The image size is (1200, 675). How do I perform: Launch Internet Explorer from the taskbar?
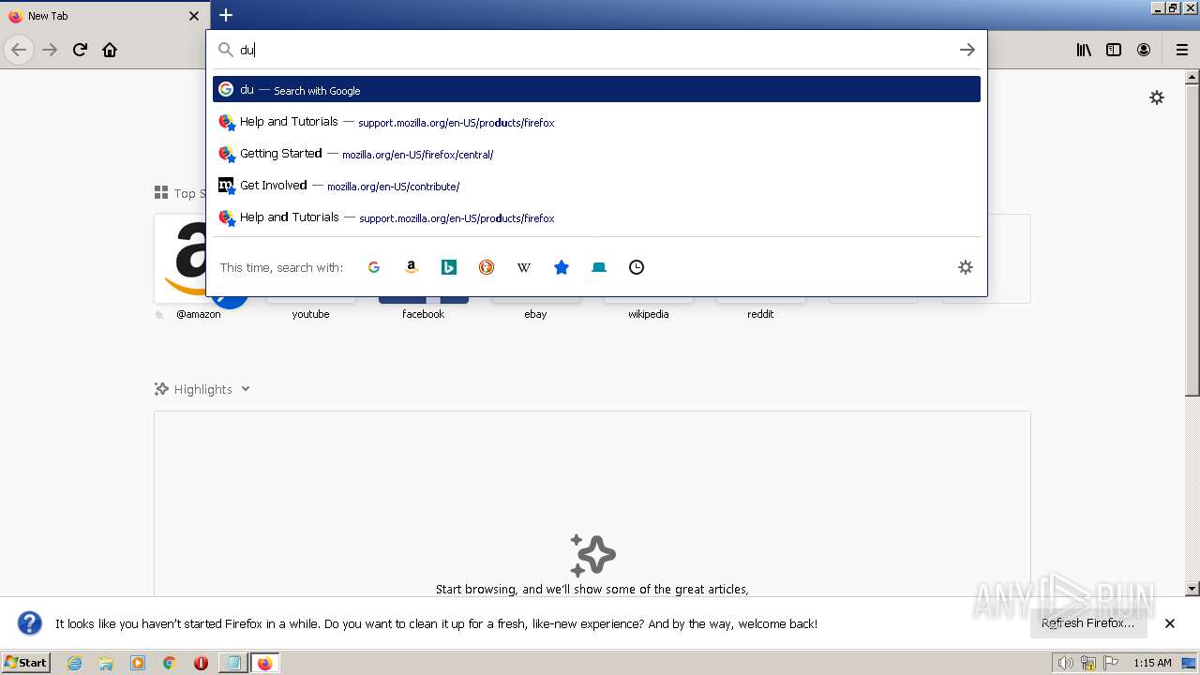tap(74, 663)
